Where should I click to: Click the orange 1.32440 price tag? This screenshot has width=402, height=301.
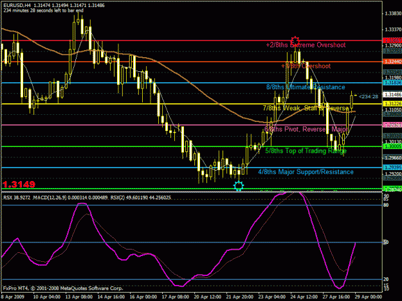click(x=392, y=62)
